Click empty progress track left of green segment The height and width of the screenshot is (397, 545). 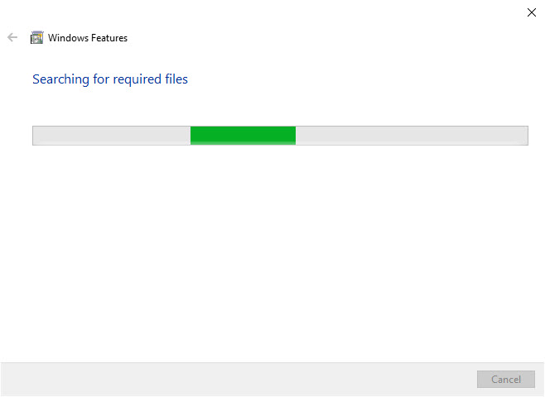coord(112,136)
